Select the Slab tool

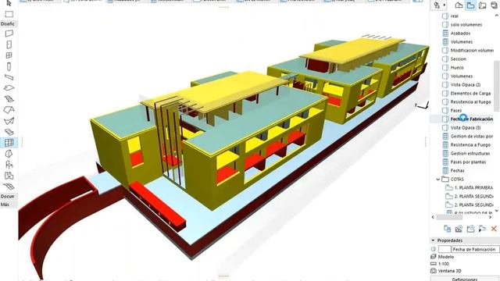click(x=9, y=88)
